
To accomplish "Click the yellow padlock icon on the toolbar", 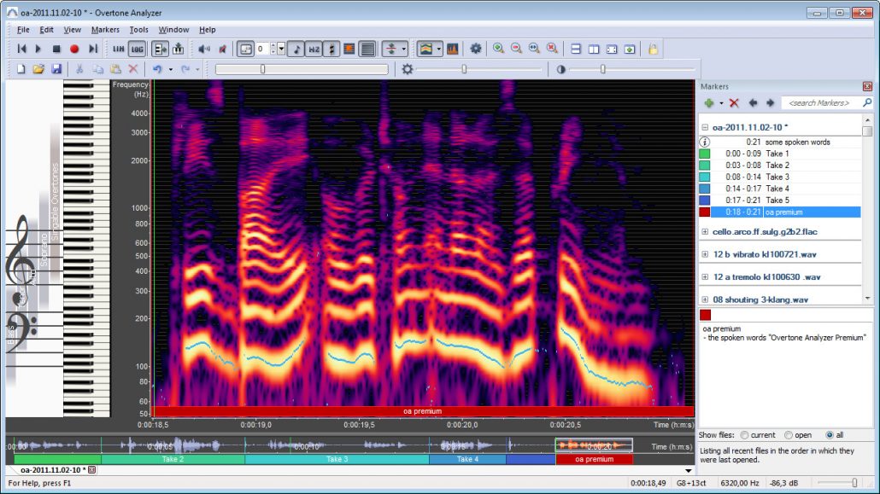I will click(x=654, y=49).
